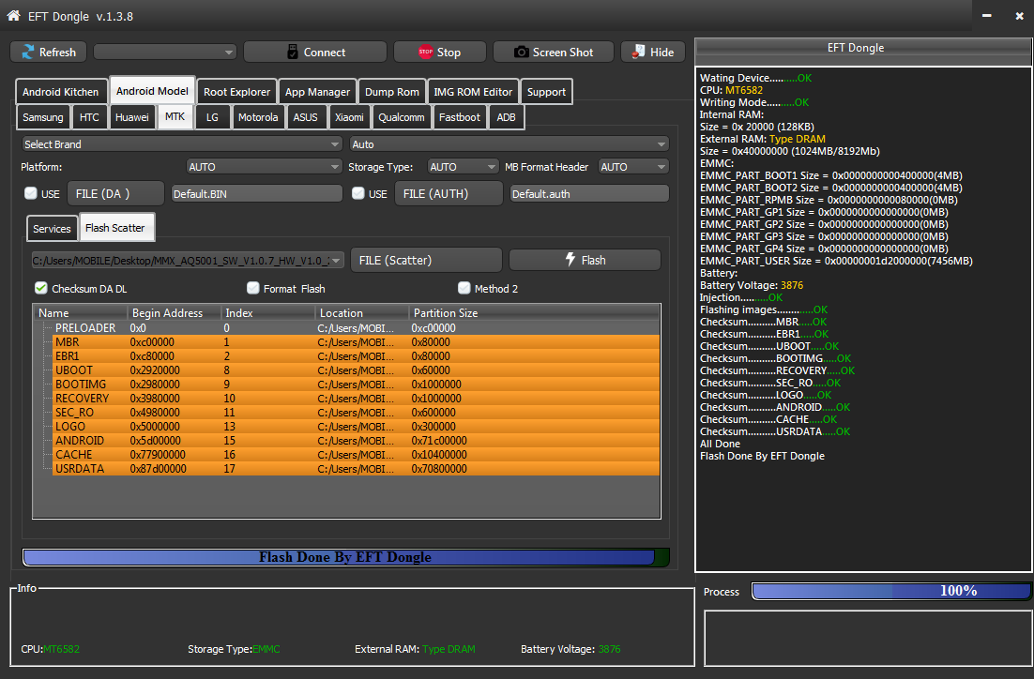Click the Location column header
The width and height of the screenshot is (1034, 679).
[x=362, y=312]
